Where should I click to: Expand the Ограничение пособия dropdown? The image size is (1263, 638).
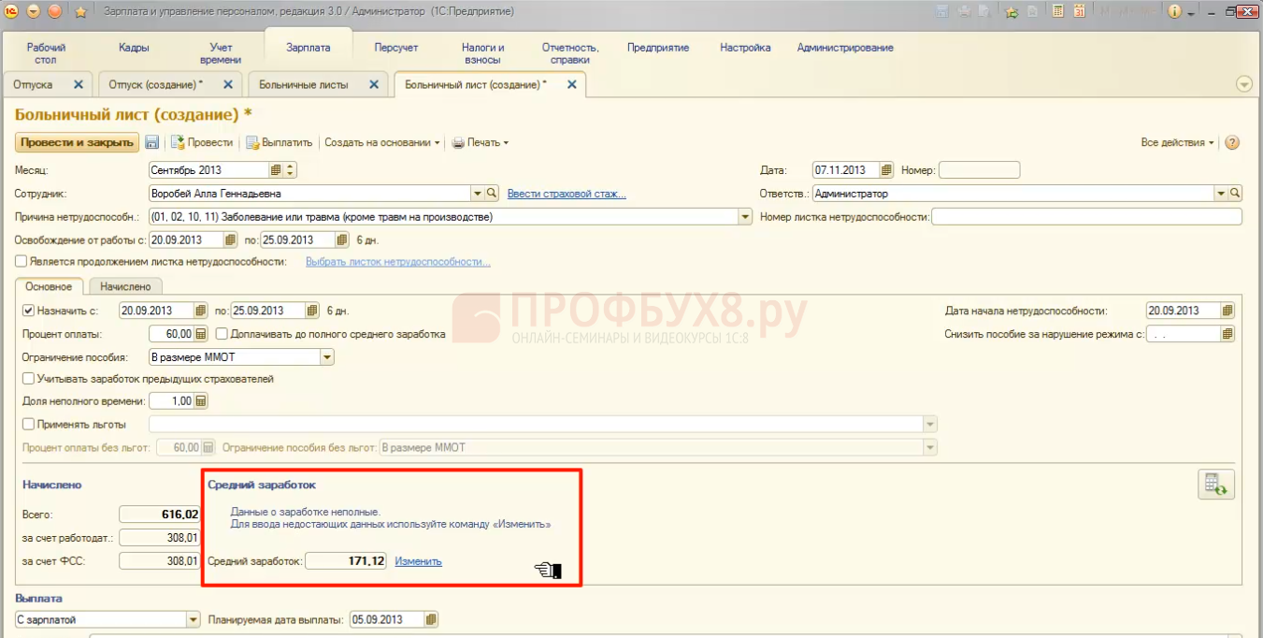click(x=326, y=357)
